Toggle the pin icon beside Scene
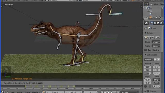Image resolution: width=165 pixels, height=93 pixels. (x=145, y=28)
